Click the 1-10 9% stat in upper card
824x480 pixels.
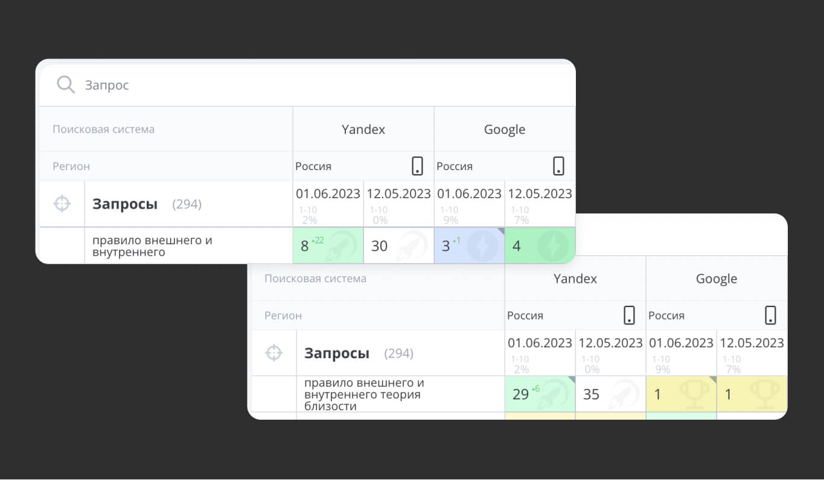coord(450,215)
